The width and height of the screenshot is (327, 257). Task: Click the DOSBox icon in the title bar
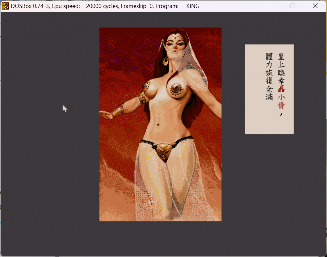tap(5, 6)
